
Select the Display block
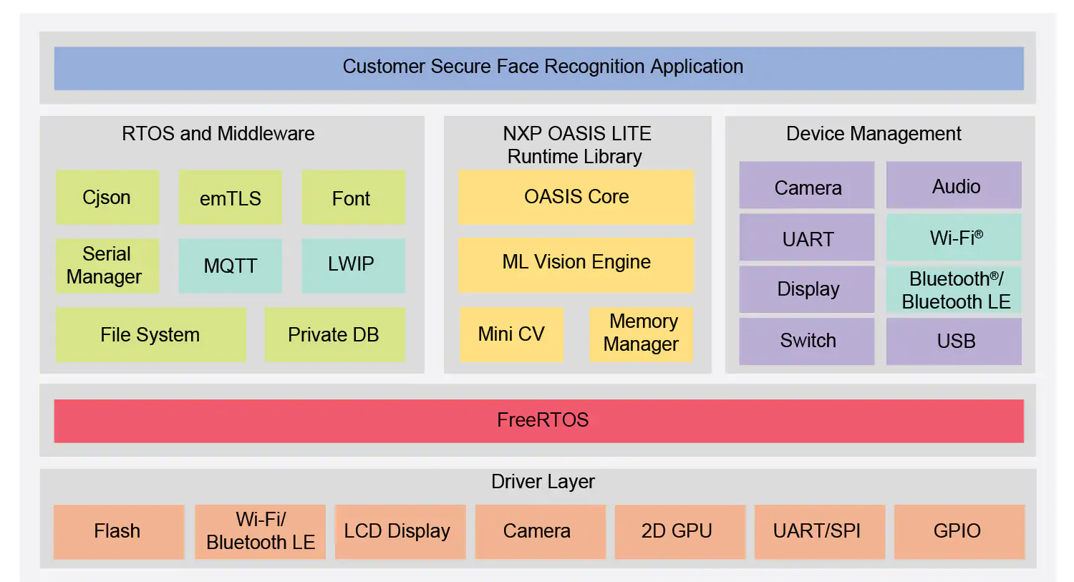coord(806,289)
